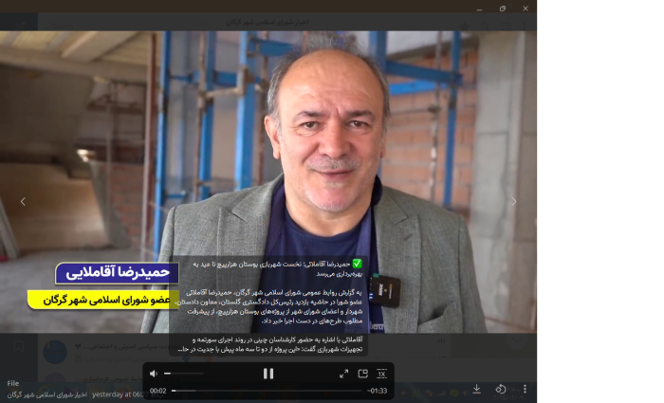Screen dimensions: 664x403
Task: Switch video to fullscreen mode
Action: point(343,374)
